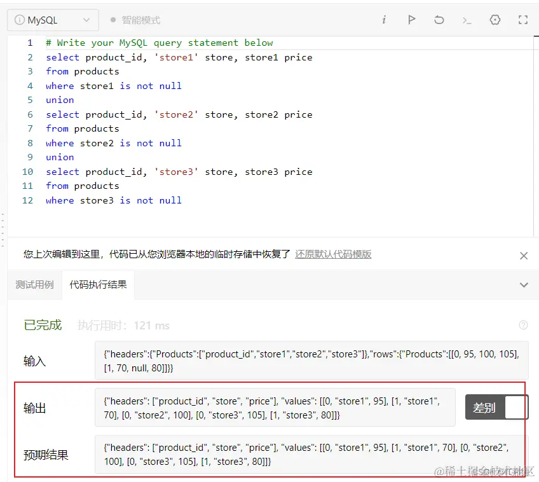Click the 输入 JSON input box

(311, 361)
